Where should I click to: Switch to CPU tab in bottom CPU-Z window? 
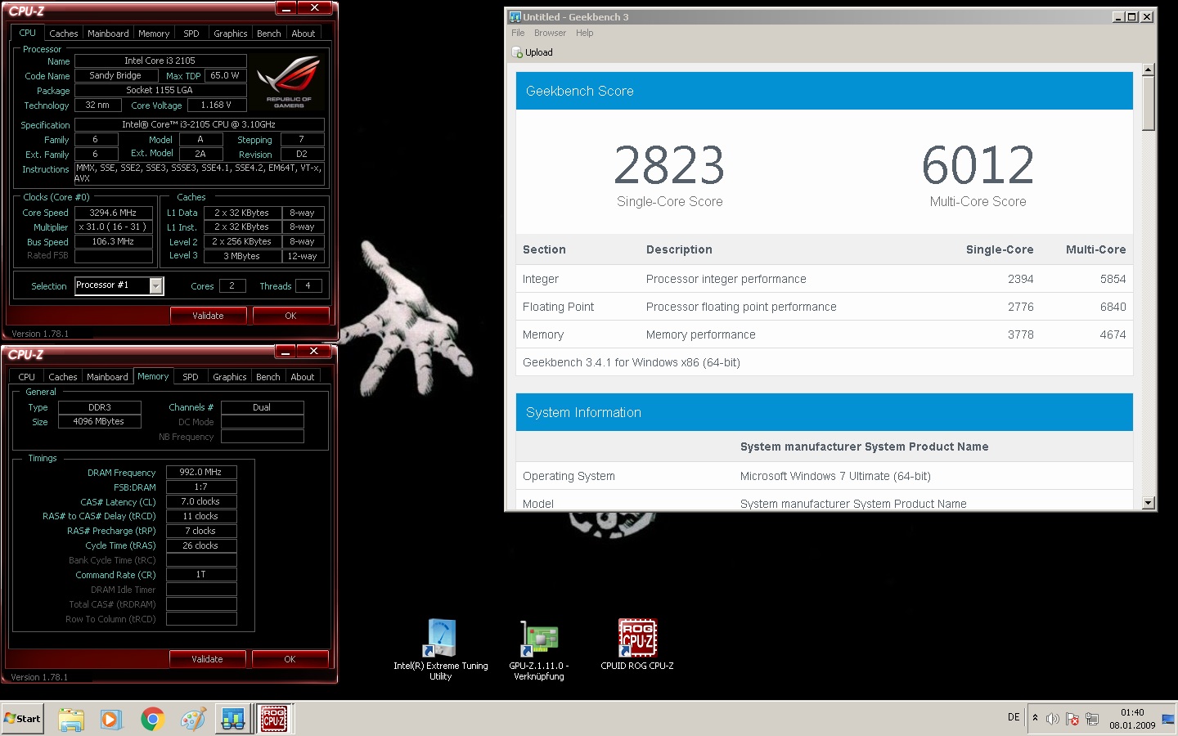point(26,377)
